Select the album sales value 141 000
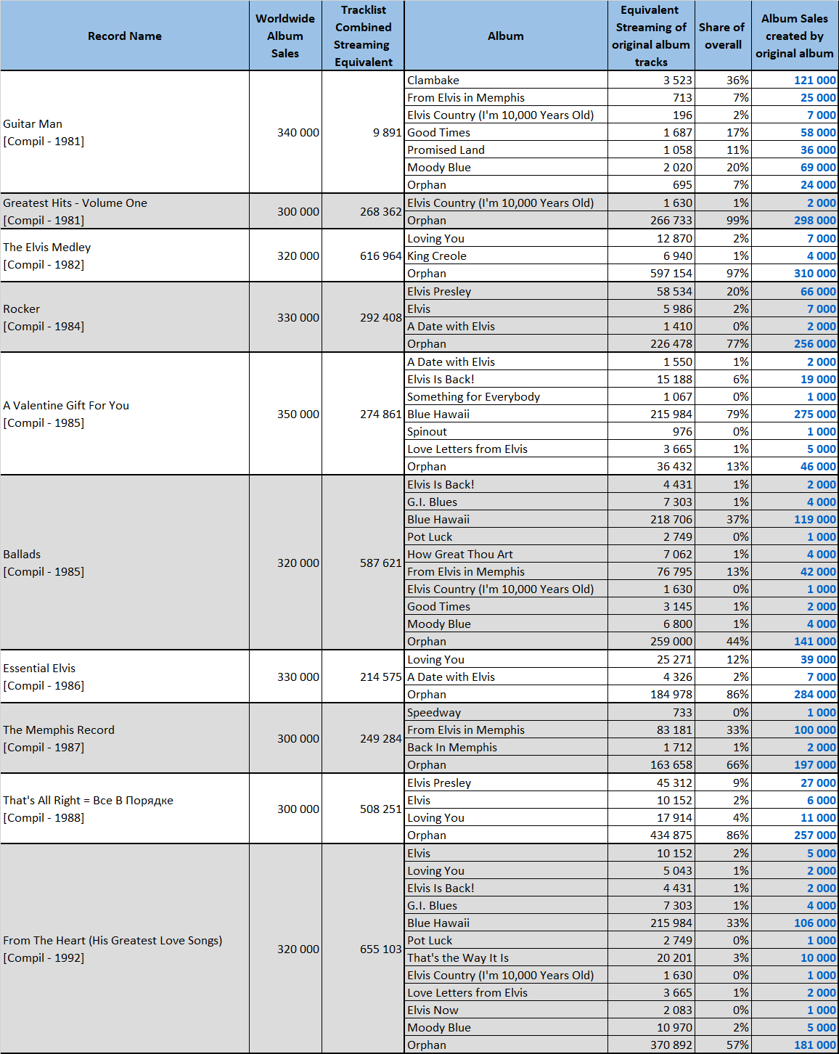839x1054 pixels. (795, 641)
